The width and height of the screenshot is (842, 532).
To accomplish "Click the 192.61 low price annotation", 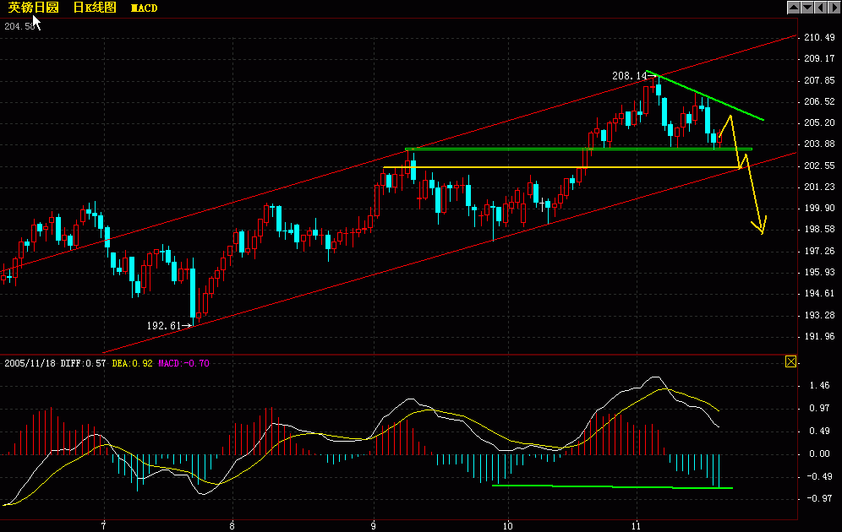I will pyautogui.click(x=164, y=325).
